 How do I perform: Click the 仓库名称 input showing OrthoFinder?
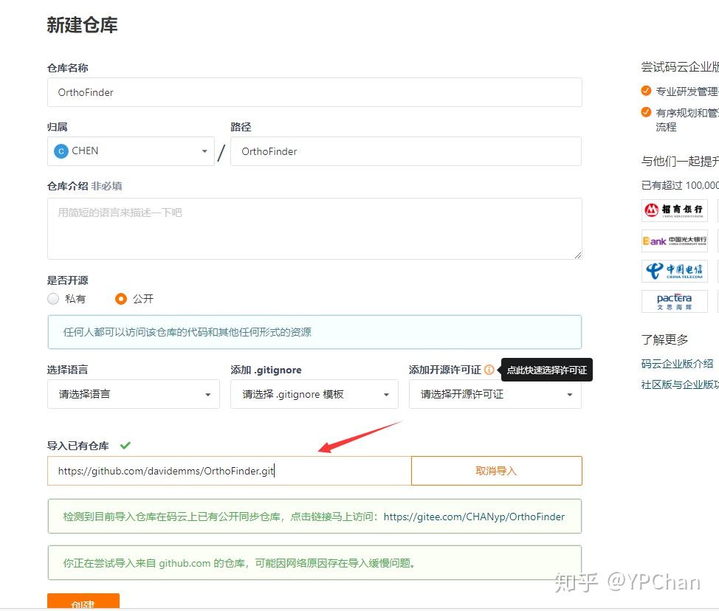[314, 92]
